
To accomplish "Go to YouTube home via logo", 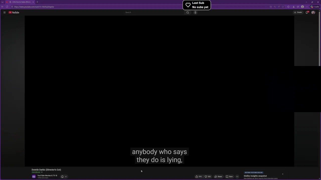I will tap(14, 12).
